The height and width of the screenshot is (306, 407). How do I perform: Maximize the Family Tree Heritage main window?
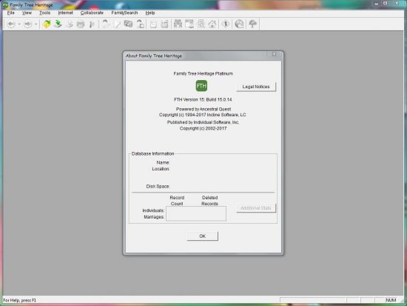tap(386, 4)
